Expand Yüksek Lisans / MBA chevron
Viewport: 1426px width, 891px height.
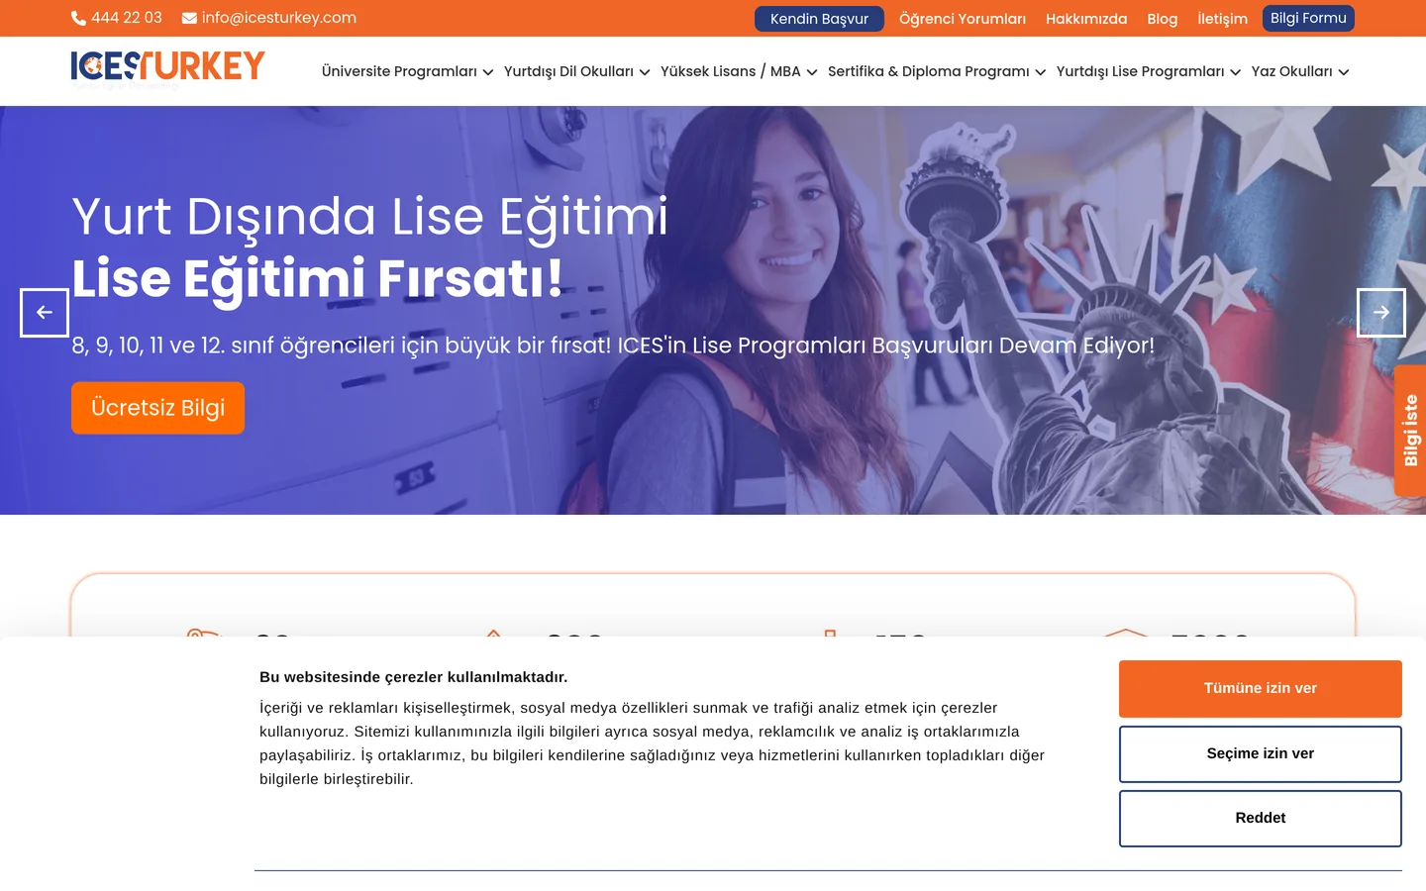point(812,72)
